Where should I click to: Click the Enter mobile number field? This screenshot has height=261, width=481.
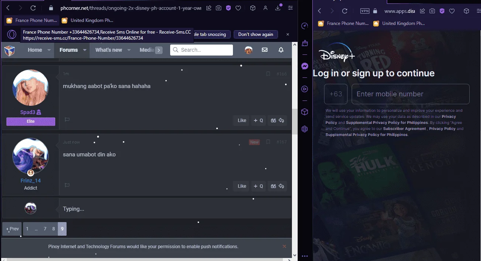tap(411, 94)
